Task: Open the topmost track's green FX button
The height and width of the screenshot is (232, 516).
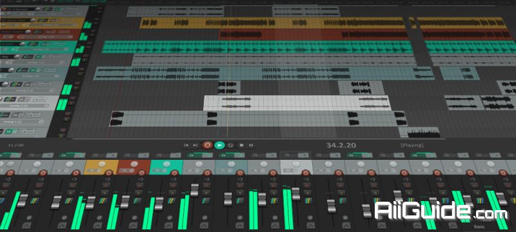Action: 57,9
